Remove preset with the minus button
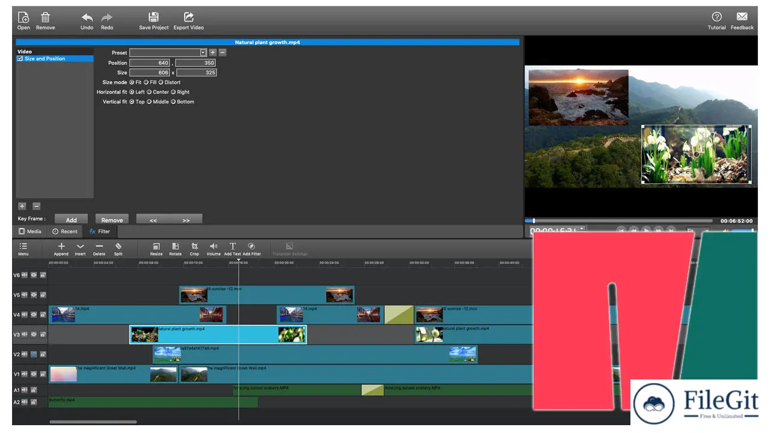 pos(223,53)
